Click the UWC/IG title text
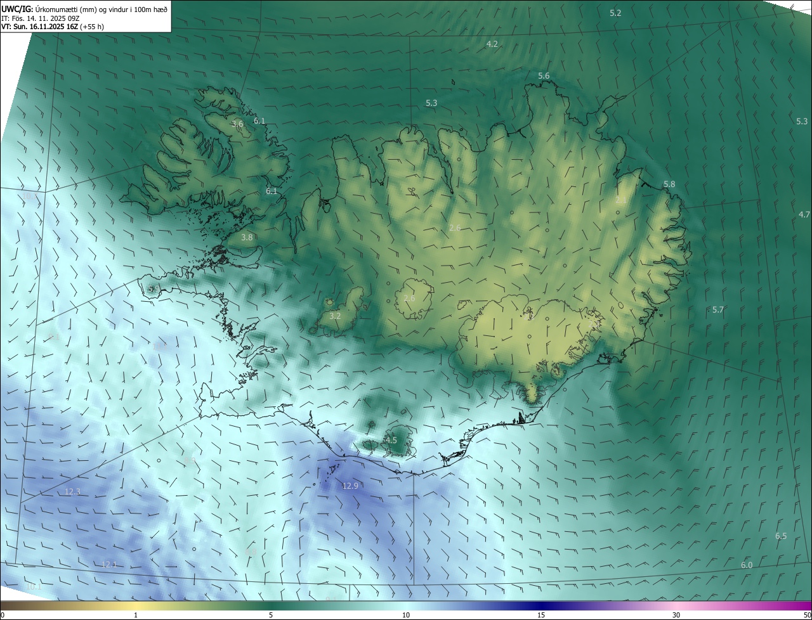The height and width of the screenshot is (620, 812). click(17, 8)
